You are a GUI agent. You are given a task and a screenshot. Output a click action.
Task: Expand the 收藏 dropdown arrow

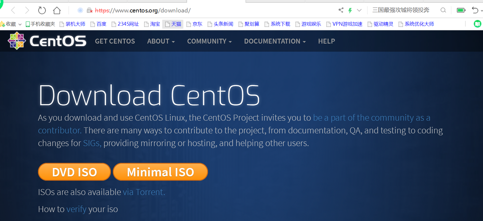coord(20,24)
